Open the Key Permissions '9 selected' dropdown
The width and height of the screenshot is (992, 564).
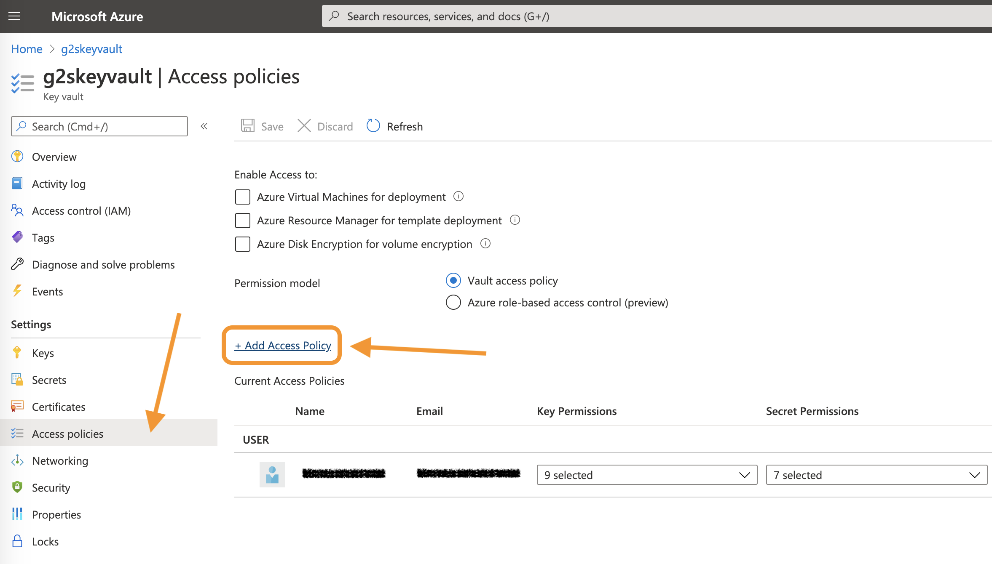[x=647, y=475]
